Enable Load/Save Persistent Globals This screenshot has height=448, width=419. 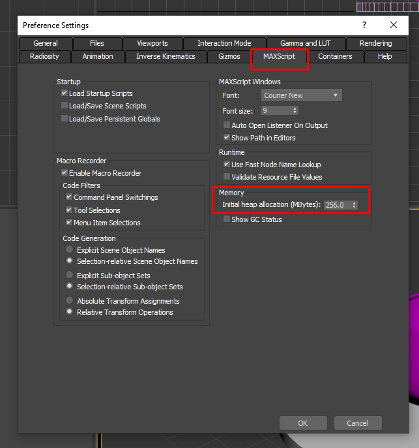(x=65, y=118)
